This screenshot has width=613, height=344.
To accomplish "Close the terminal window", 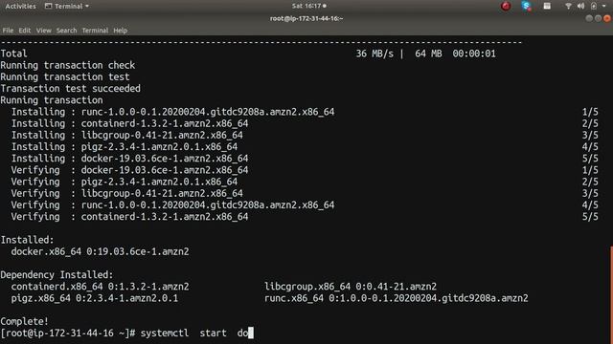I will click(x=607, y=18).
